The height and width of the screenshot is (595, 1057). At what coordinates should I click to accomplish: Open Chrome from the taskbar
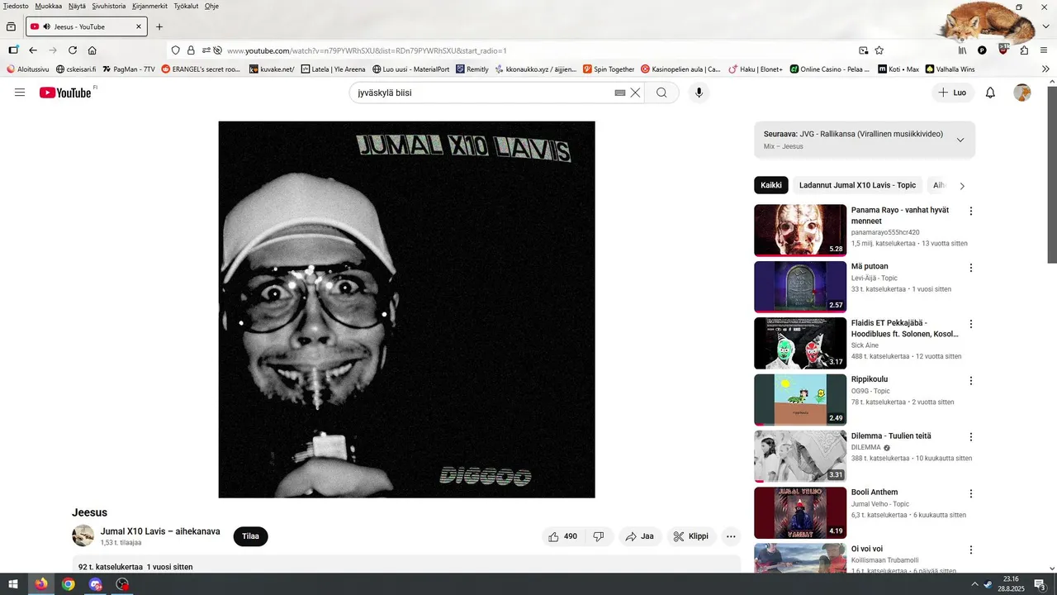(x=69, y=584)
